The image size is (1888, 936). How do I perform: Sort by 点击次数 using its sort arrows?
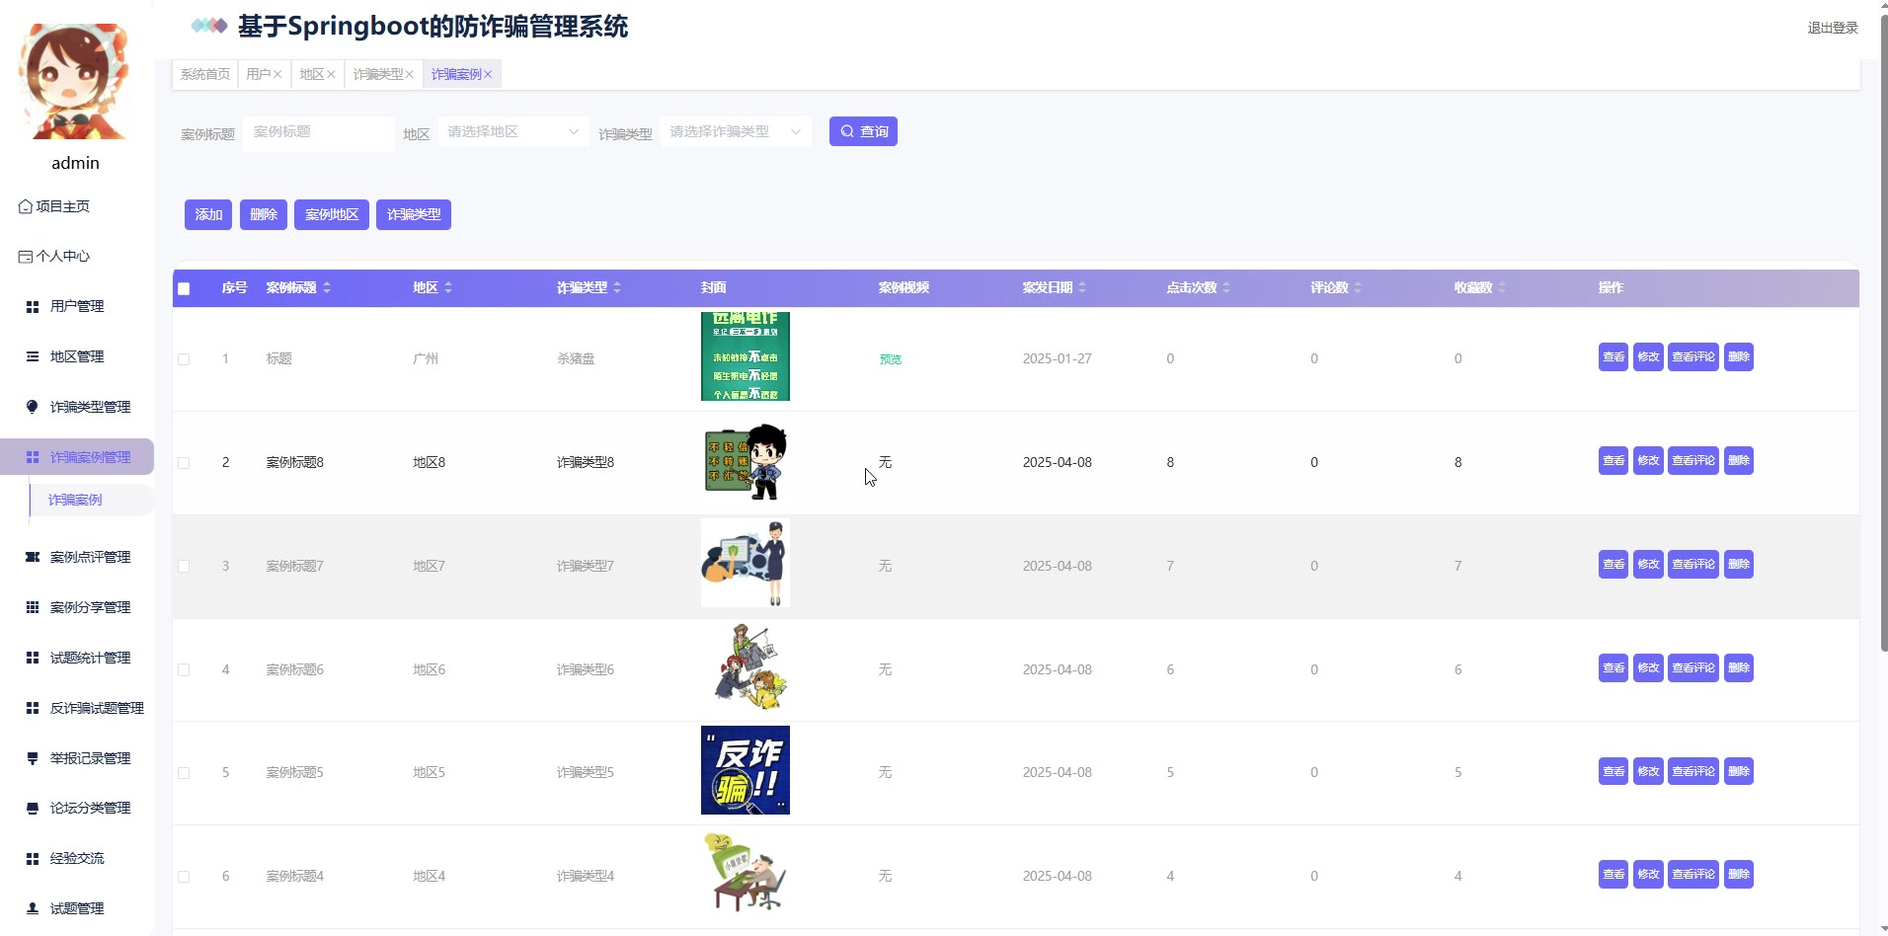[x=1227, y=287]
